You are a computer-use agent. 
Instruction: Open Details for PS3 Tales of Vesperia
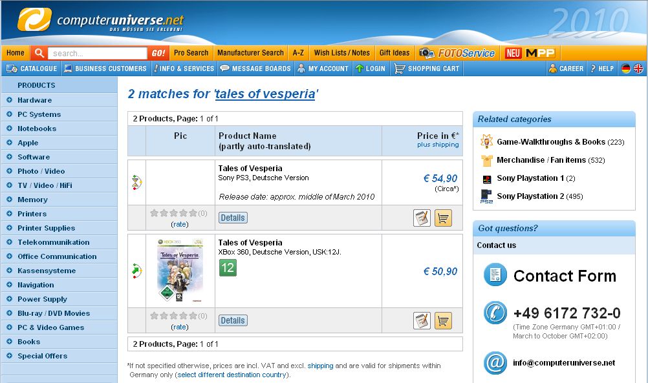[233, 218]
